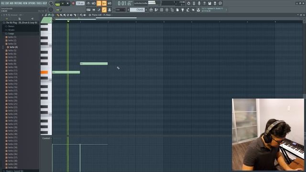The height and width of the screenshot is (172, 306).
Task: Choose the Select marquee tool
Action: click(x=78, y=15)
